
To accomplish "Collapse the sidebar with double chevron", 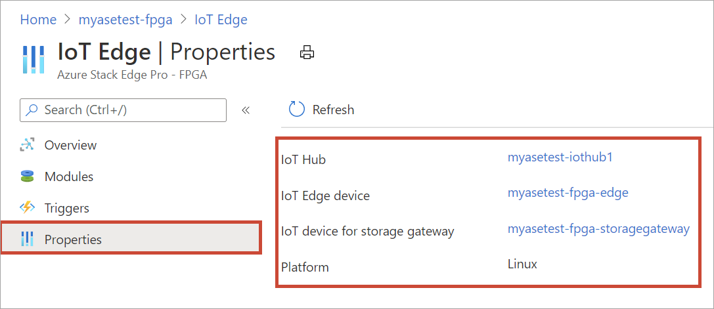I will (x=246, y=110).
